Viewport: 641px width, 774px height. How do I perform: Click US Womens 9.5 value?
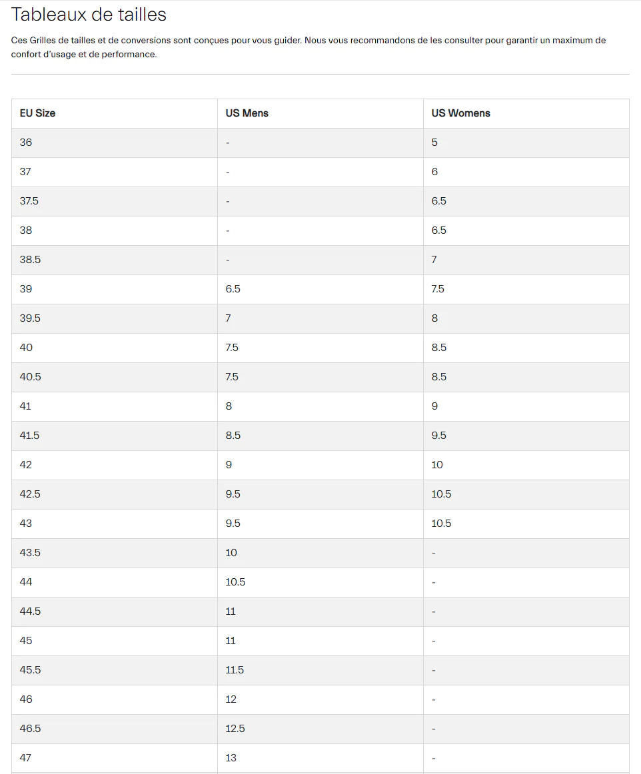coord(439,436)
